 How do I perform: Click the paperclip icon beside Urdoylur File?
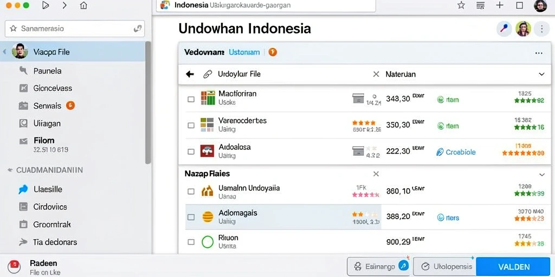tap(208, 74)
